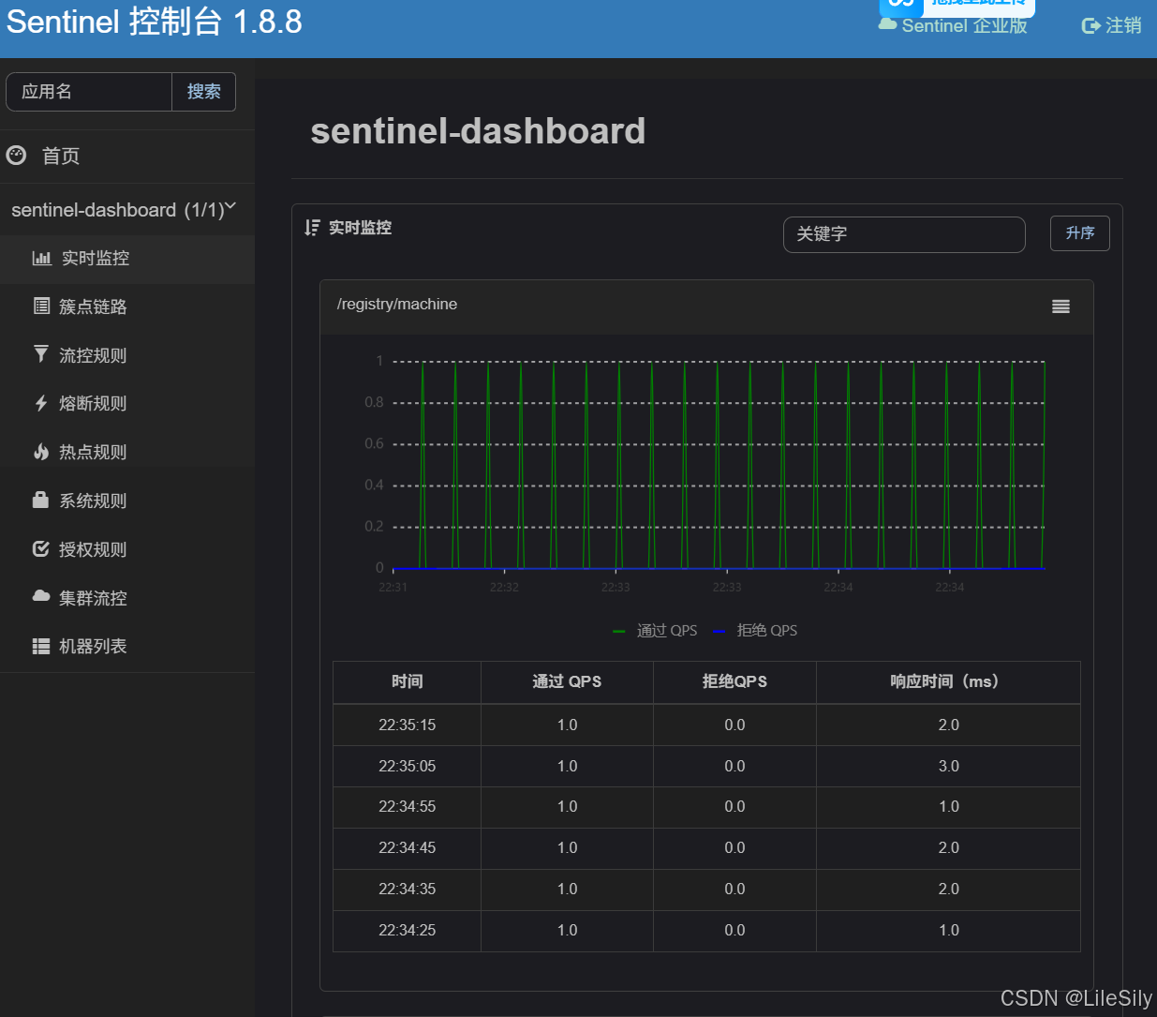The image size is (1157, 1017).
Task: Click the 22:34:45 time cell
Action: point(407,847)
